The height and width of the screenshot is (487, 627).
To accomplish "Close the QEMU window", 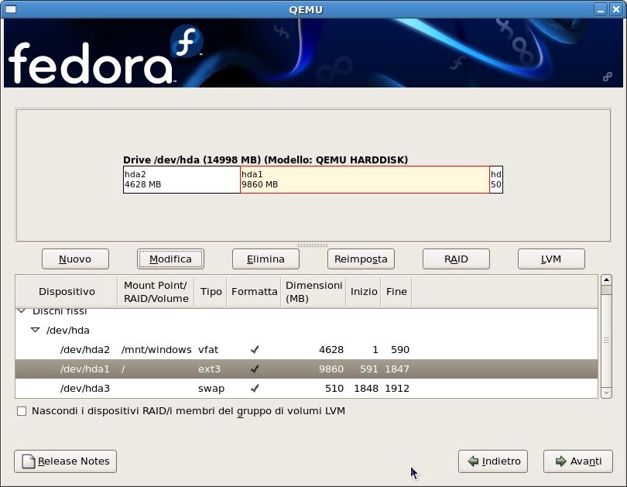I will click(616, 9).
